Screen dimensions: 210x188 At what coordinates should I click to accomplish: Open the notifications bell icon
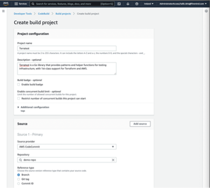coord(128,4)
